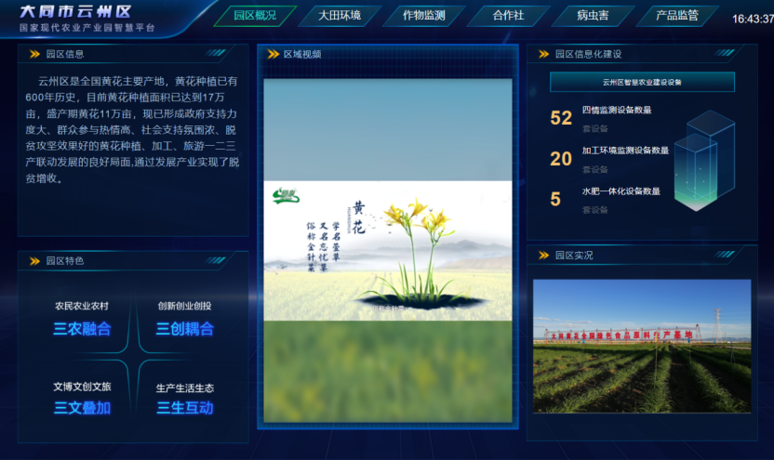Click the 园区实况 field photo
The image size is (774, 460).
tap(641, 346)
